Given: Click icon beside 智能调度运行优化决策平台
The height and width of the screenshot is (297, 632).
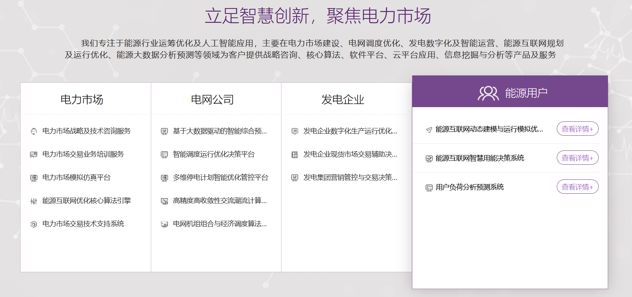Looking at the screenshot, I should tap(164, 155).
